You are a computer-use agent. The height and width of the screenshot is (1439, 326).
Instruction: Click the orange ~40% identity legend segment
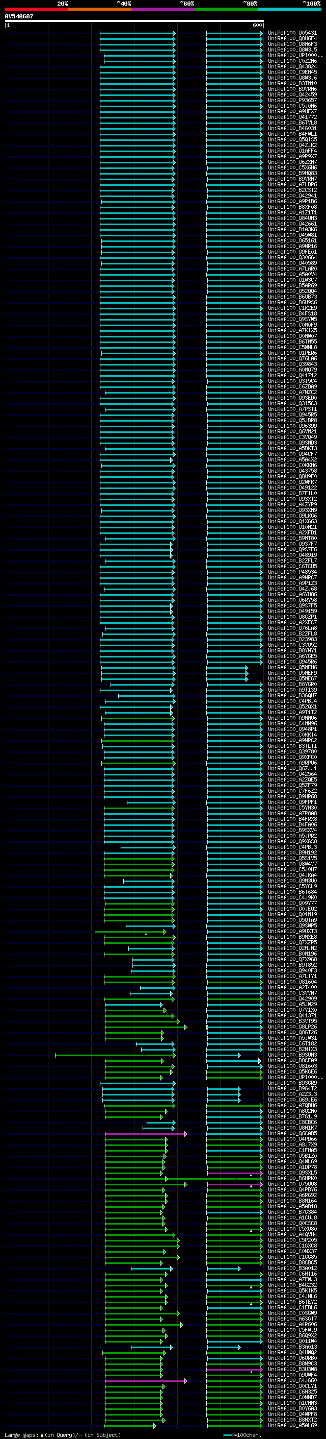click(100, 9)
